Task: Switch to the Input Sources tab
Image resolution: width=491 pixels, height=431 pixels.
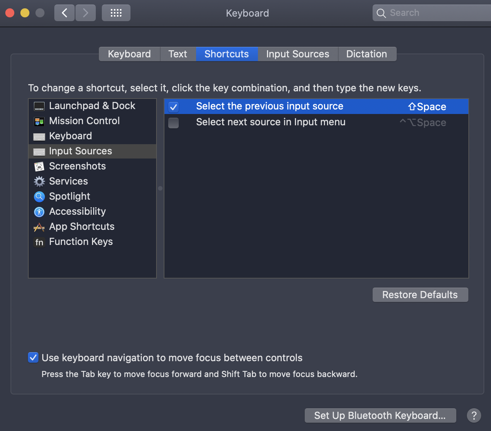Action: (298, 54)
